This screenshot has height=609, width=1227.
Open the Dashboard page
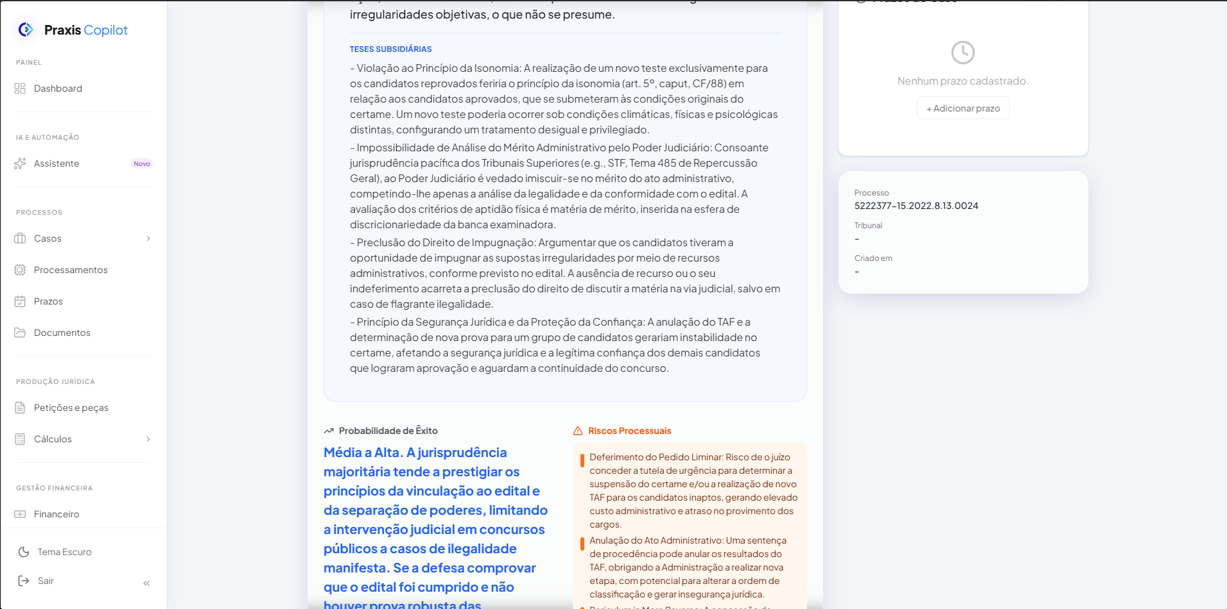[57, 88]
